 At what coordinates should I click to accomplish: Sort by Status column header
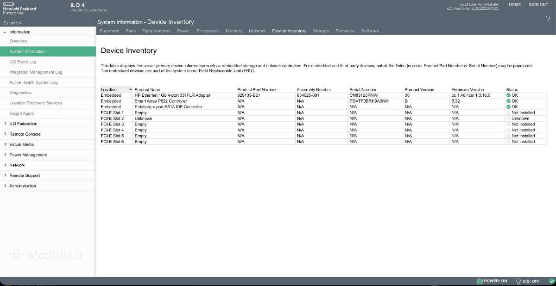(512, 89)
